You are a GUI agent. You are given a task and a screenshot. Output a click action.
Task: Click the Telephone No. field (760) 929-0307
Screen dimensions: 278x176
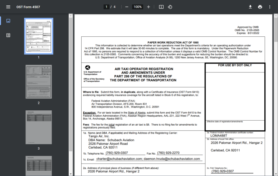click(x=125, y=153)
